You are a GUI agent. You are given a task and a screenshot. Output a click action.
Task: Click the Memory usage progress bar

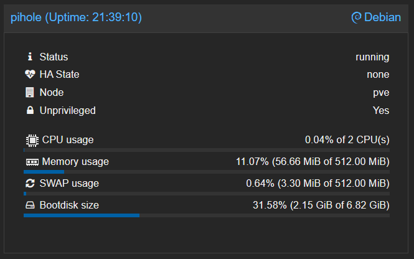[x=207, y=172]
